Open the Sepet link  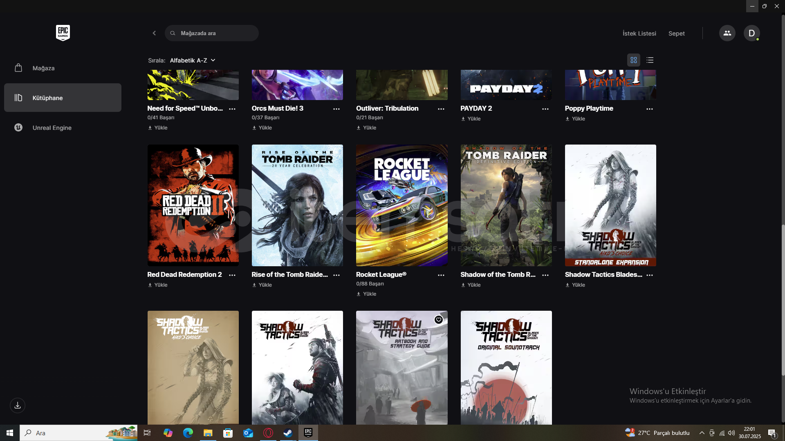(x=676, y=33)
